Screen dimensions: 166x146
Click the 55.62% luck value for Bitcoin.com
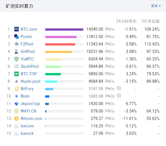(153, 119)
